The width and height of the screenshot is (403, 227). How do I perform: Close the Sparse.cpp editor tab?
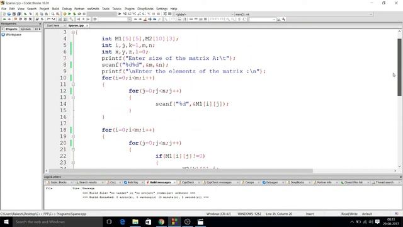tap(87, 26)
